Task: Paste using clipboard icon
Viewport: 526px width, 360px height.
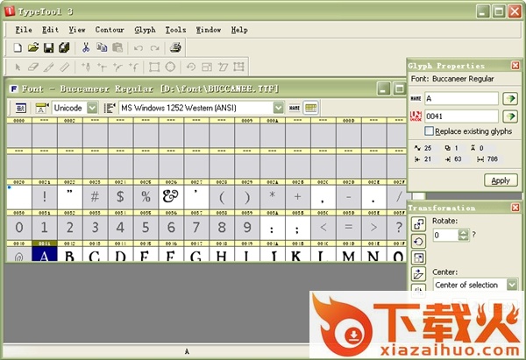Action: pyautogui.click(x=117, y=47)
